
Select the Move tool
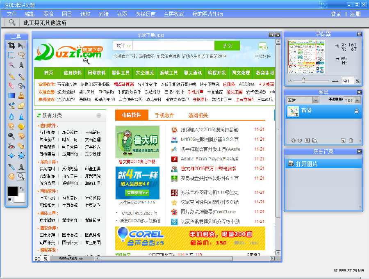point(21,45)
